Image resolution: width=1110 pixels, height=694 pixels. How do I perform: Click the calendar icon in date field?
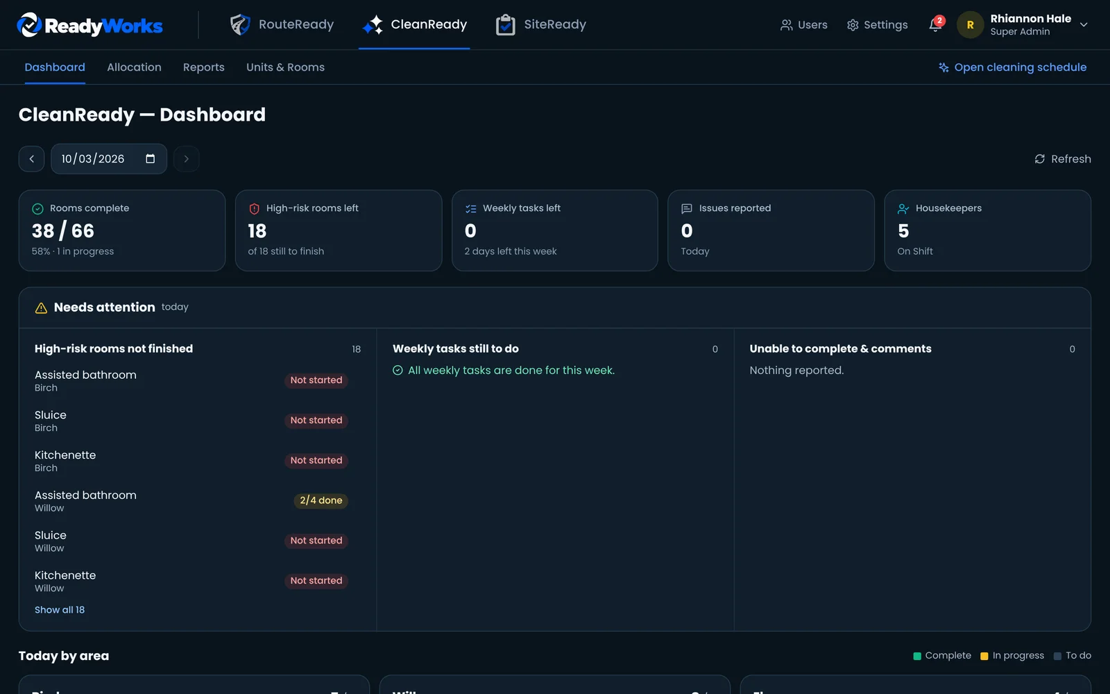(150, 159)
